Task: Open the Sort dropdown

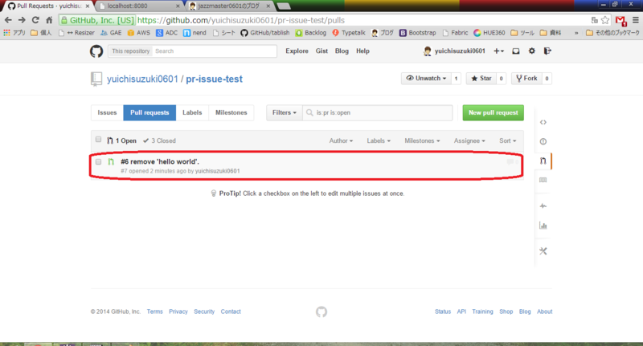Action: point(508,140)
